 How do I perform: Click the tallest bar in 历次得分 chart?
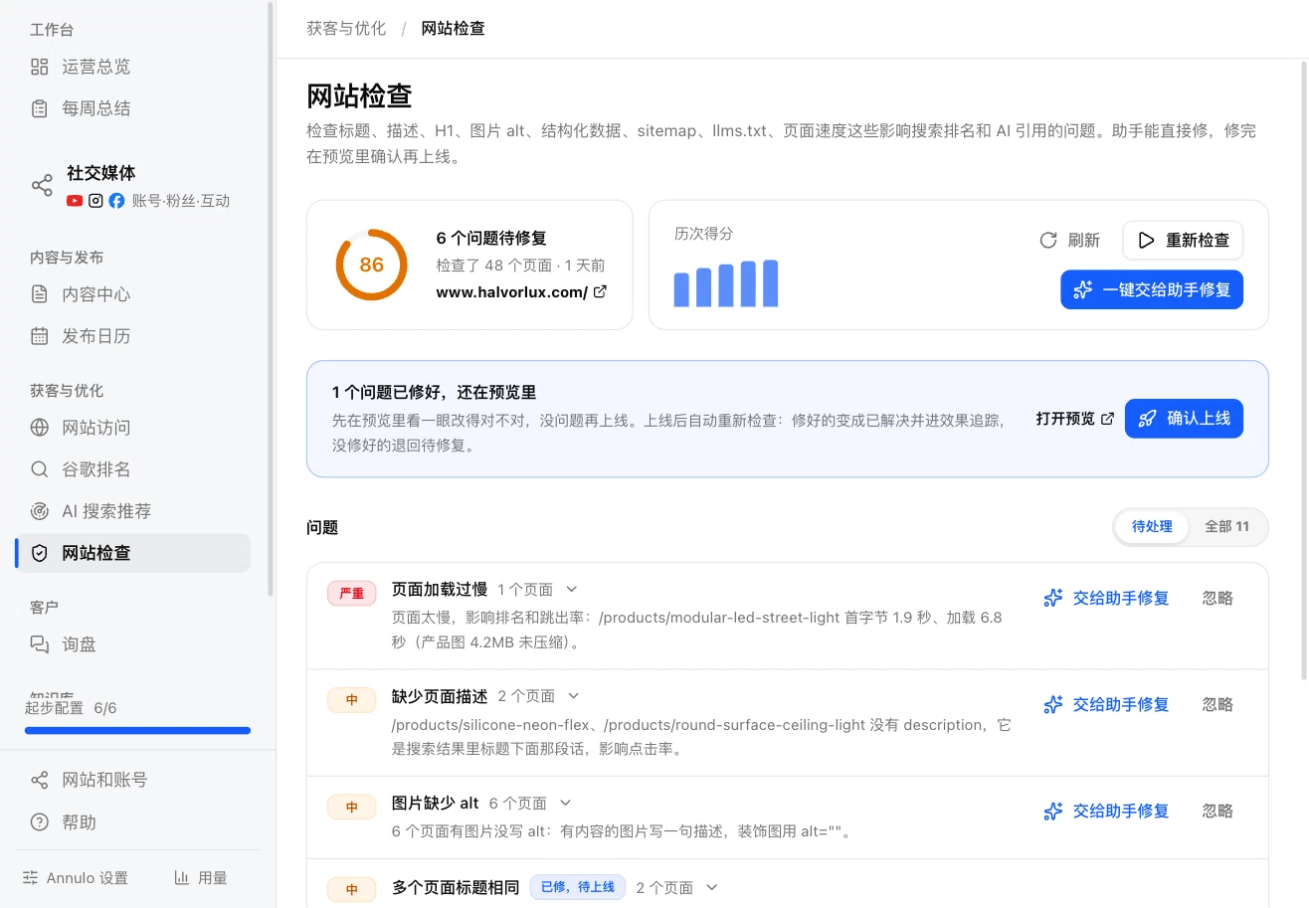[770, 283]
